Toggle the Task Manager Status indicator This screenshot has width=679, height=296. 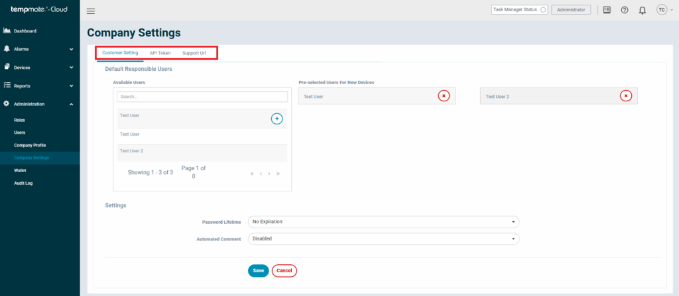(543, 9)
